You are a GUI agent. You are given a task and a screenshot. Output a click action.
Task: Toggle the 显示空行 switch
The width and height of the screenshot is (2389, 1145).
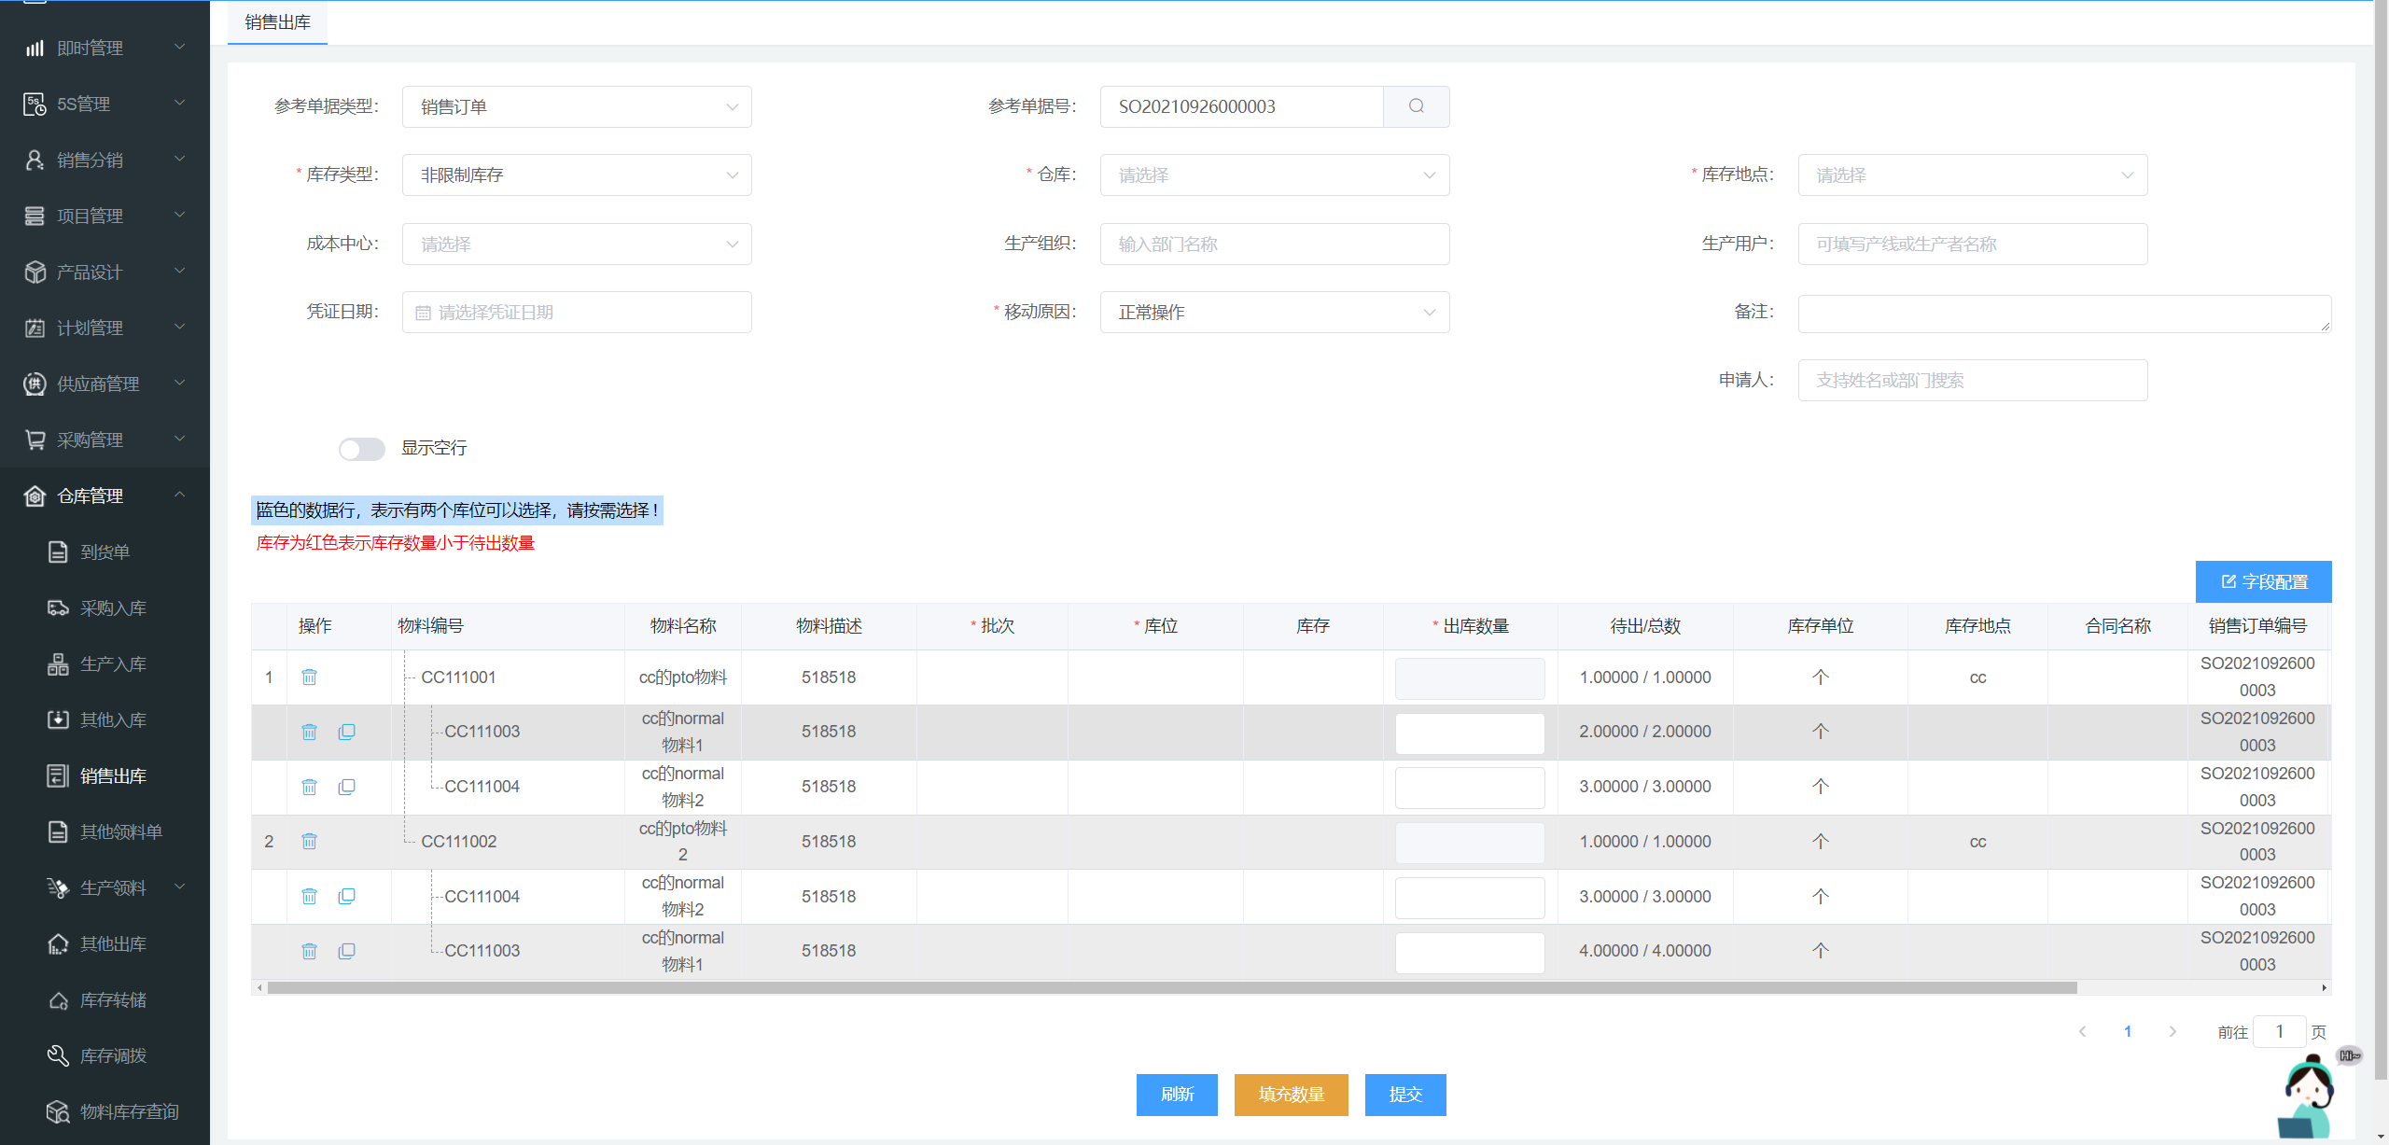coord(362,449)
